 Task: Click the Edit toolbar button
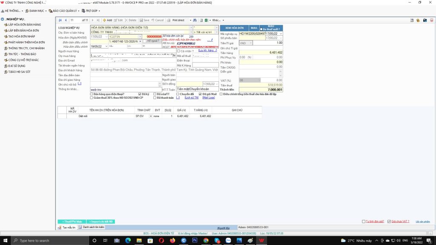coord(118,20)
